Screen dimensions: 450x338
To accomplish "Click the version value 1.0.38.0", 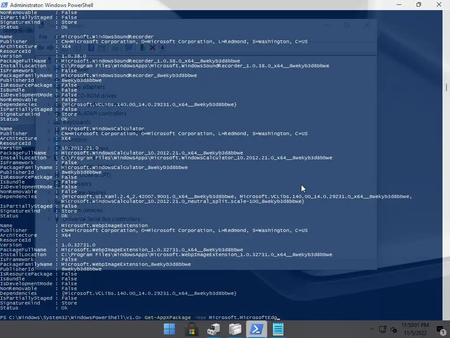I will tap(73, 56).
